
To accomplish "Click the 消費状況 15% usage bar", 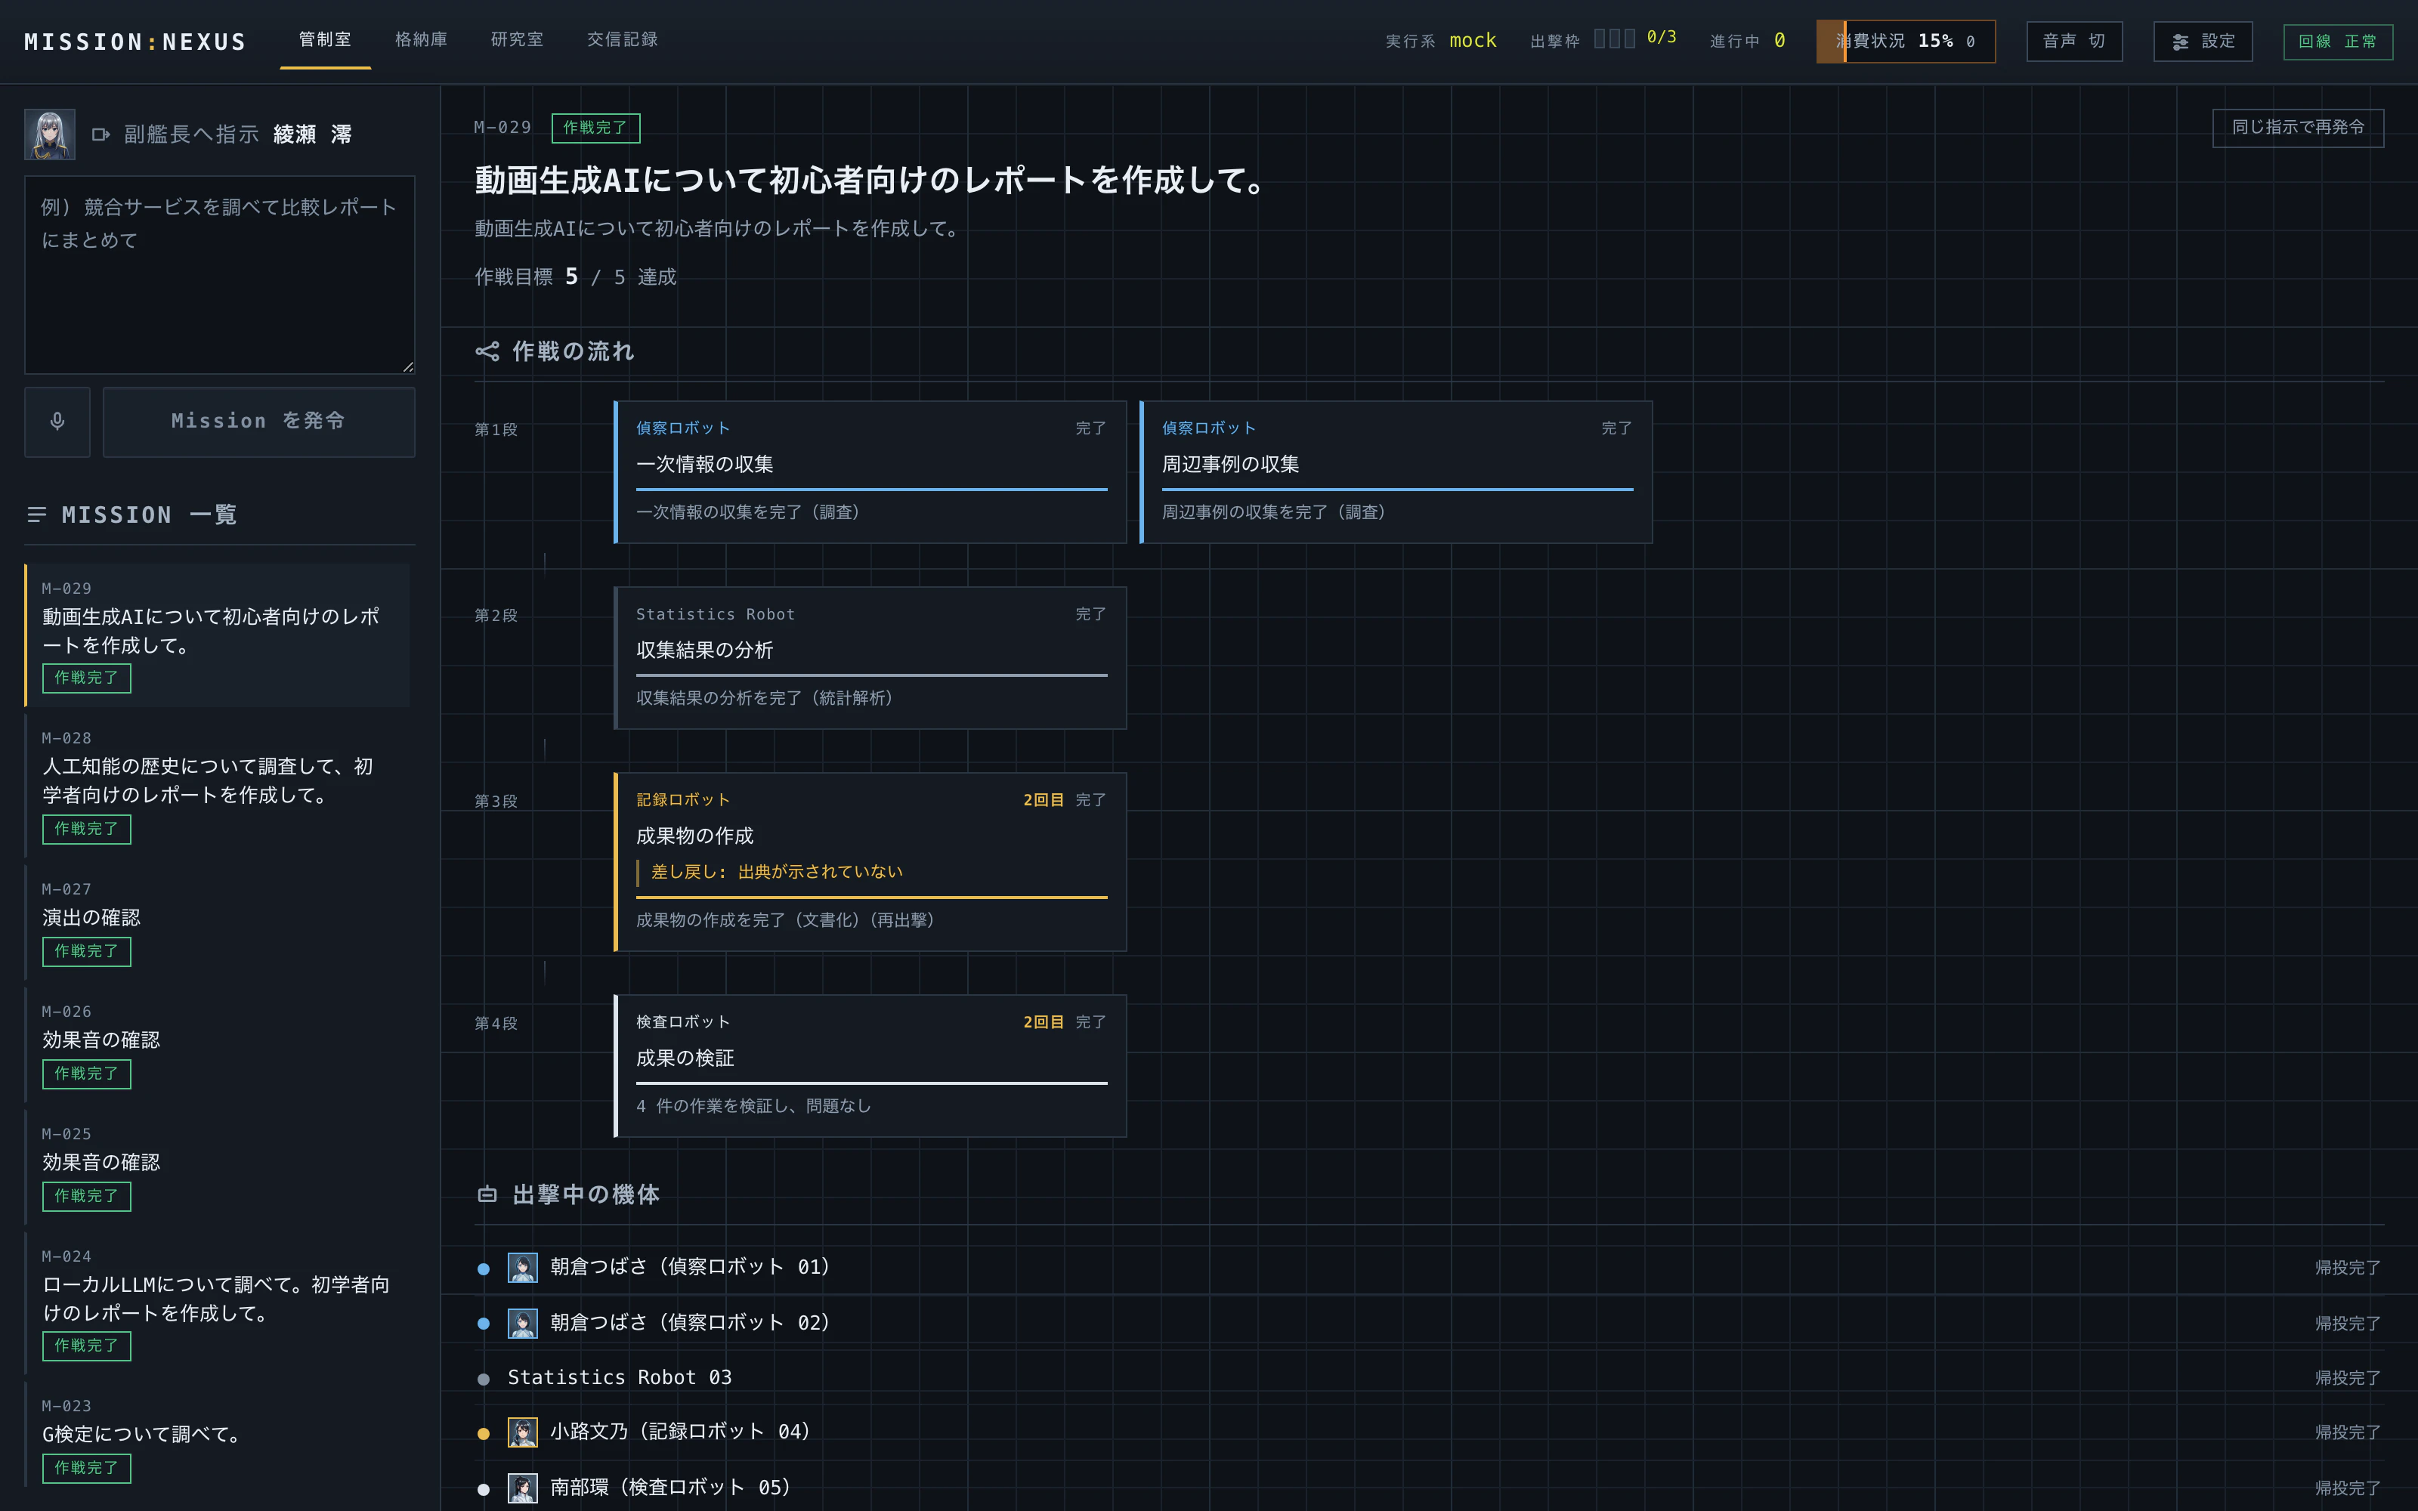I will click(1906, 41).
